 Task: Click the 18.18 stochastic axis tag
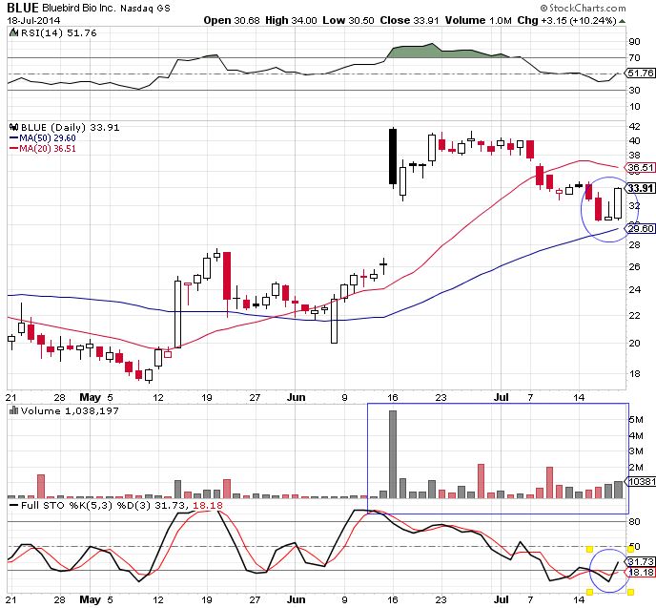point(641,572)
